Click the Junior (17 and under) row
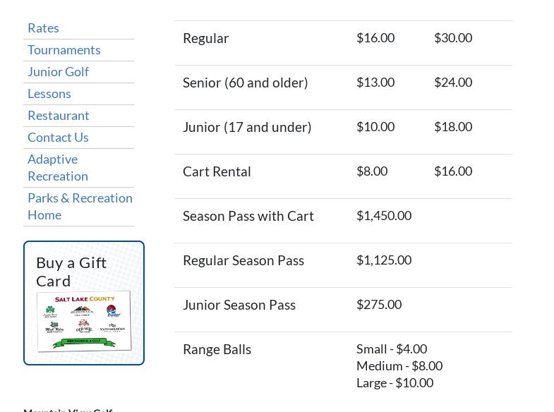Screen dimensions: 554x412 (246, 127)
